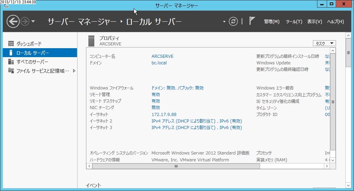Click domain link bc.local
354x191 pixels.
pyautogui.click(x=159, y=63)
